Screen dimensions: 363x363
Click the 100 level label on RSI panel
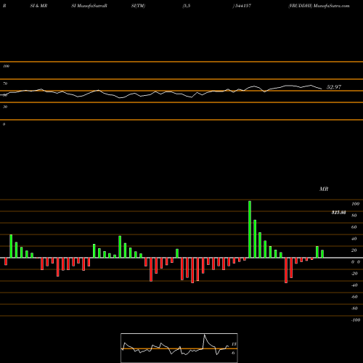7,66
